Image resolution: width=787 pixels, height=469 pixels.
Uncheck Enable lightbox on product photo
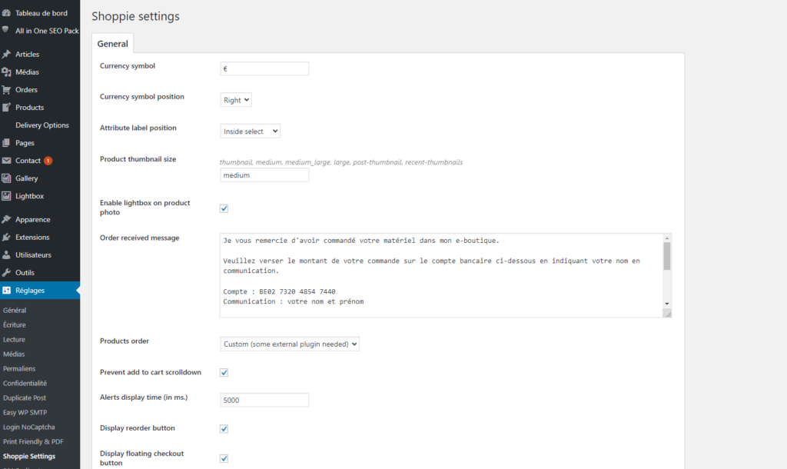tap(224, 208)
